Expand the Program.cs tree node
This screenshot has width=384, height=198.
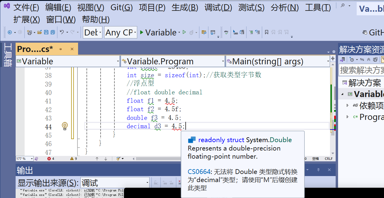pyautogui.click(x=348, y=117)
